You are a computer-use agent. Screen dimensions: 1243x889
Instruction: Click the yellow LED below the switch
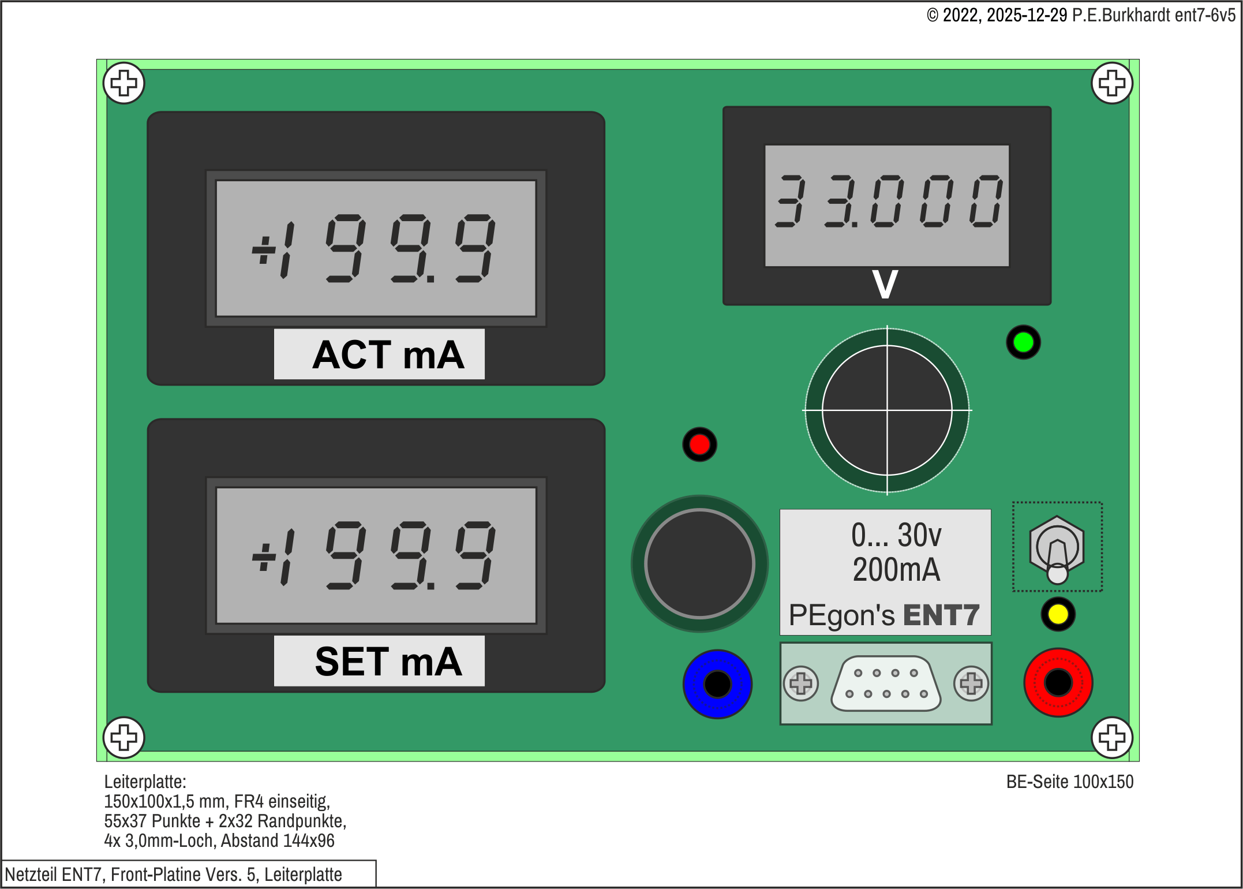click(1058, 614)
